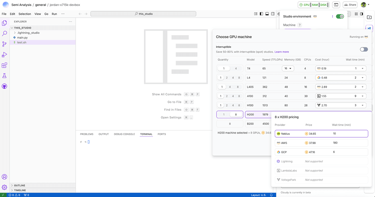Turn off the Studio environment power toggle

pyautogui.click(x=340, y=16)
